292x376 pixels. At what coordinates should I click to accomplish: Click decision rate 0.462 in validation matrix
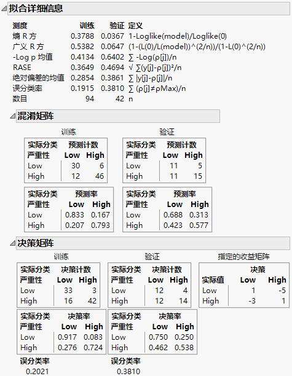click(158, 348)
